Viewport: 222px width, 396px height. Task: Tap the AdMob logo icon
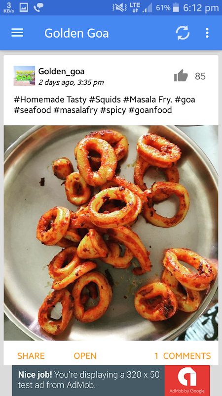(187, 381)
